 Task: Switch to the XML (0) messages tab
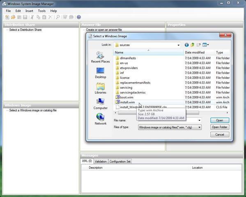pyautogui.click(x=87, y=161)
